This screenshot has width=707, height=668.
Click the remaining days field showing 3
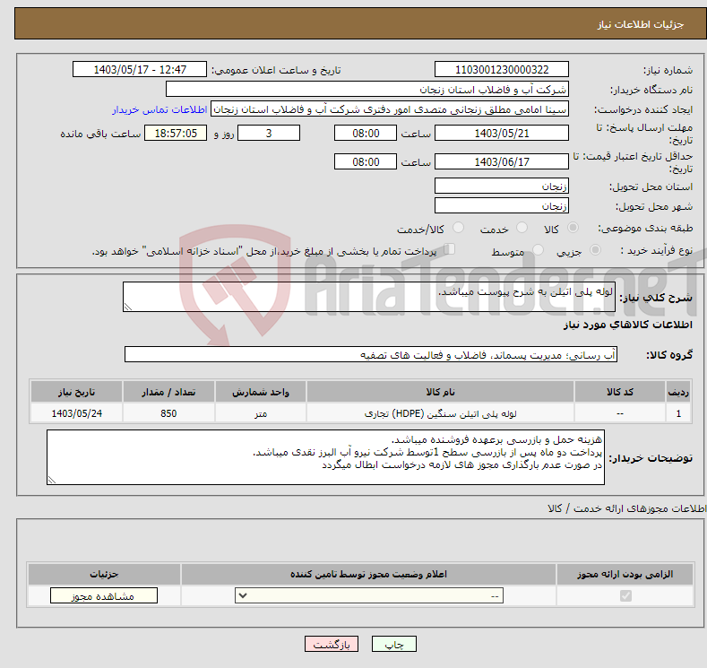(x=269, y=133)
